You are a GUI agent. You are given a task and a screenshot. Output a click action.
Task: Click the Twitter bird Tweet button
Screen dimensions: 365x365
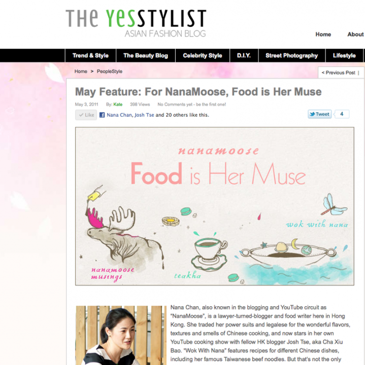pos(319,114)
